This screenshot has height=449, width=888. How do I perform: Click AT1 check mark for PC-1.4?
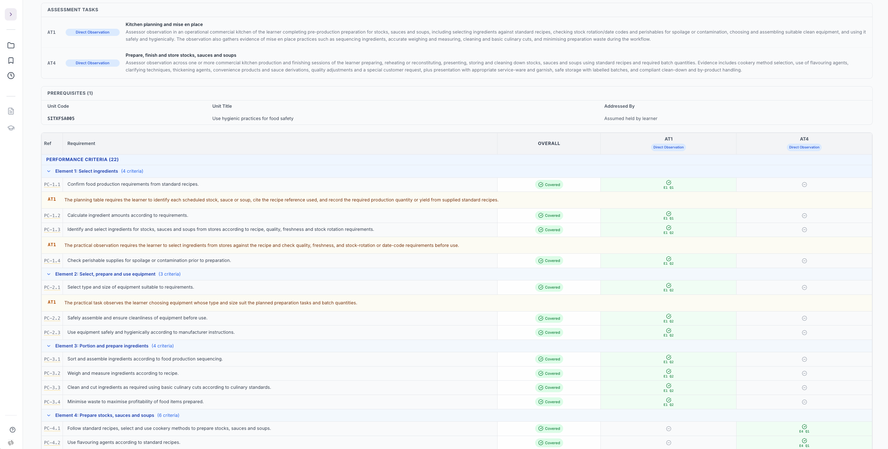click(x=668, y=259)
